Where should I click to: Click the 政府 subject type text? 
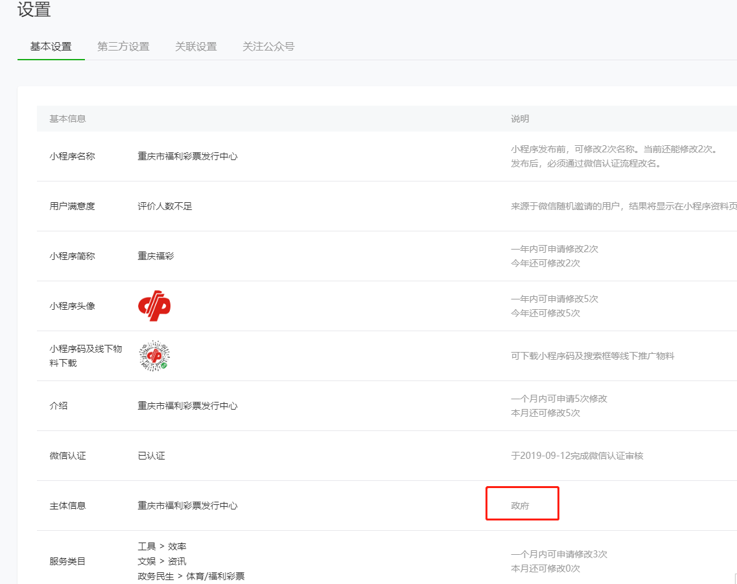(521, 506)
